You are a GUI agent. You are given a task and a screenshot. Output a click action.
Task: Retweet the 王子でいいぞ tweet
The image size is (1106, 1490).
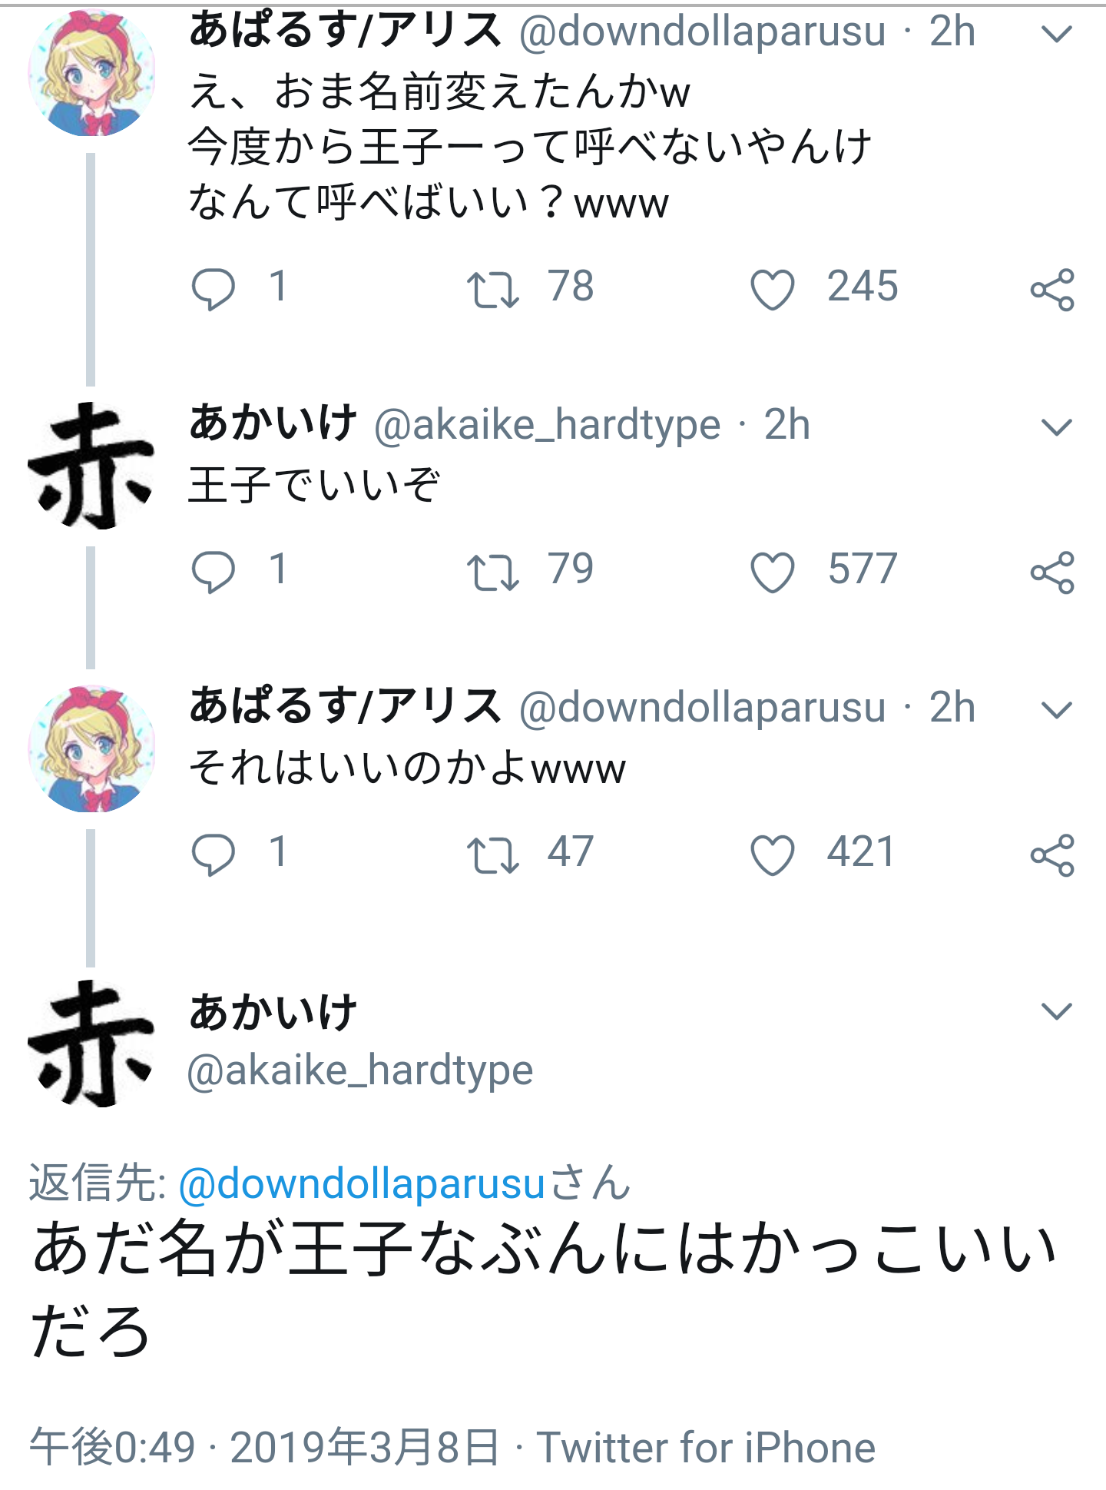[x=492, y=572]
